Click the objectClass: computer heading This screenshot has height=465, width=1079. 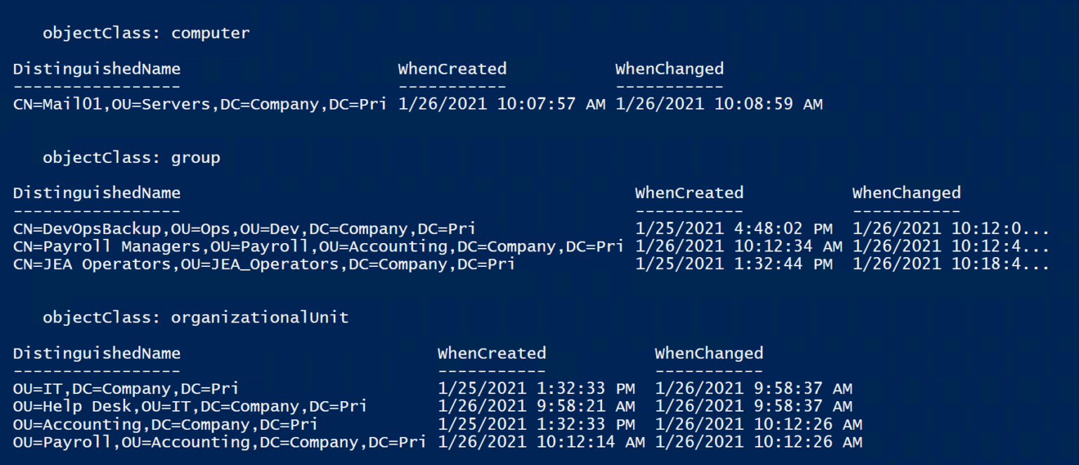coord(146,33)
